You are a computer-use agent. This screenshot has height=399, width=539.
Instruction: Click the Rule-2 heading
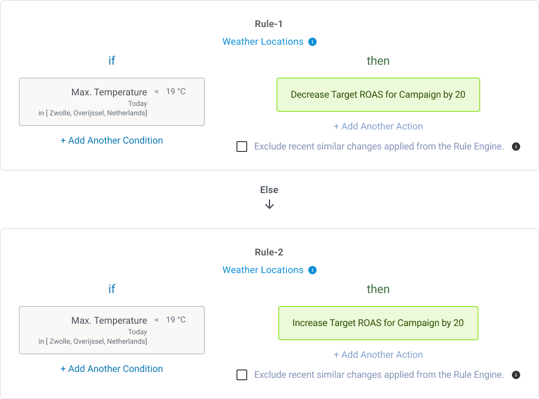point(269,252)
